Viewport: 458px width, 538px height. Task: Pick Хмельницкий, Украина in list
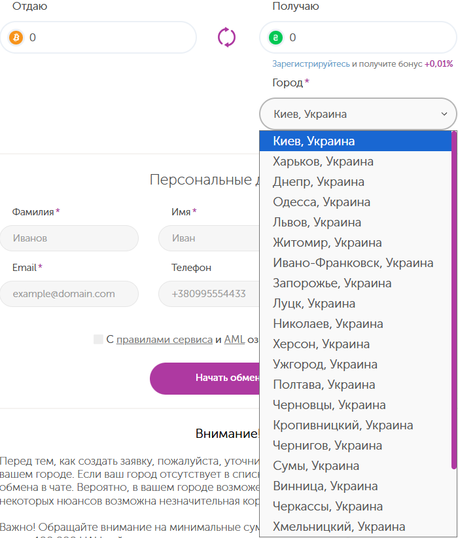339,527
